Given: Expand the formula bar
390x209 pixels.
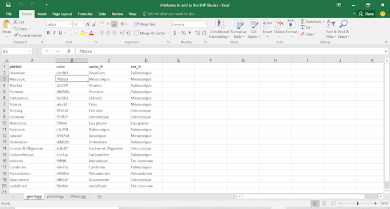Looking at the screenshot, I should [x=385, y=52].
